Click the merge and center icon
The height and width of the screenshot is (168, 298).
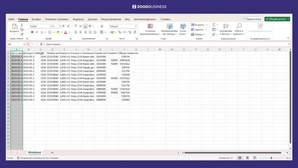point(102,32)
